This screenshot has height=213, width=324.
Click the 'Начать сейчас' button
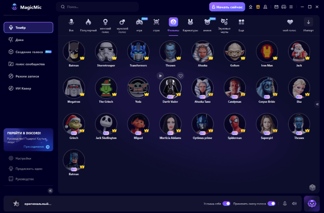tap(227, 7)
